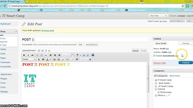Click Remove Formatting eraser icon
Image resolution: width=193 pixels, height=108 pixels.
tap(63, 59)
